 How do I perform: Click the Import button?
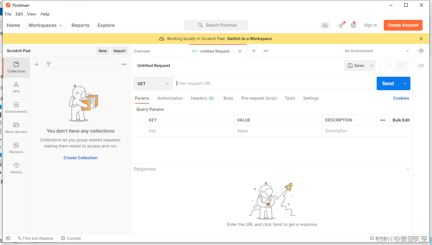pos(119,51)
